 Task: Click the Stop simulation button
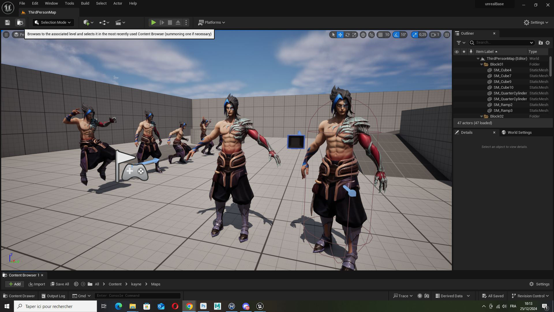pos(170,23)
